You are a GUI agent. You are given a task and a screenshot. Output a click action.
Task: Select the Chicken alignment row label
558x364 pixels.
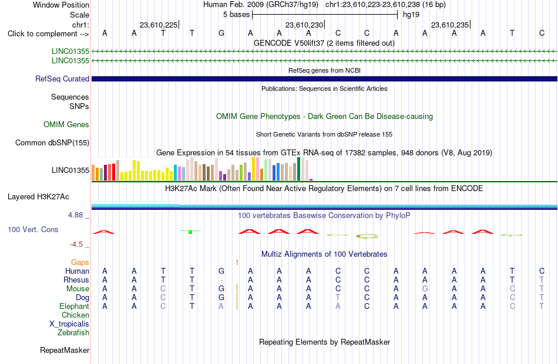click(75, 315)
